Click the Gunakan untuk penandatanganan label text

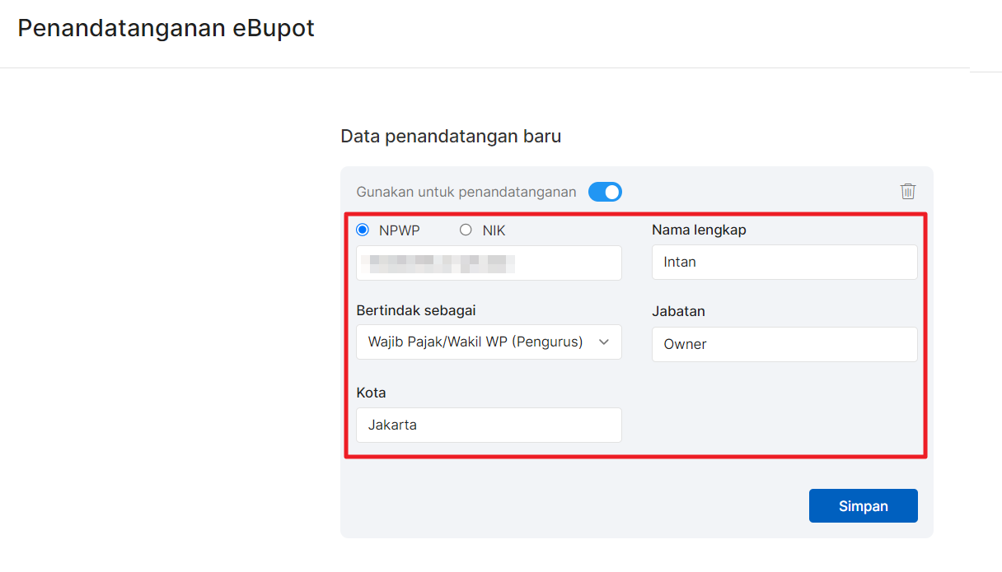pos(466,192)
